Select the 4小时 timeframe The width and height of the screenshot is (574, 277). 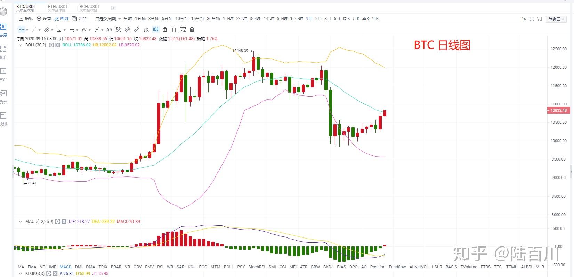[x=268, y=19]
